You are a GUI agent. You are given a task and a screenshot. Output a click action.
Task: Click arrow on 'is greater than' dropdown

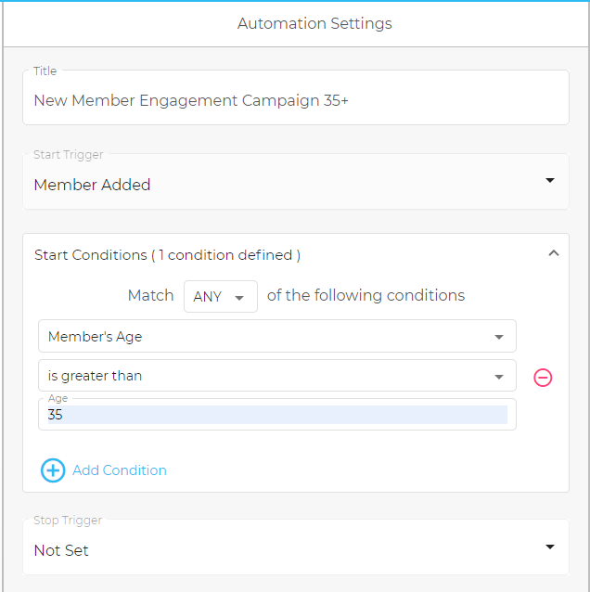tap(499, 377)
